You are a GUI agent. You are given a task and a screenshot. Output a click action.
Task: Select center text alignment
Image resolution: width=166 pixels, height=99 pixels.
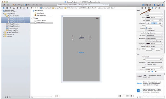pos(154,23)
